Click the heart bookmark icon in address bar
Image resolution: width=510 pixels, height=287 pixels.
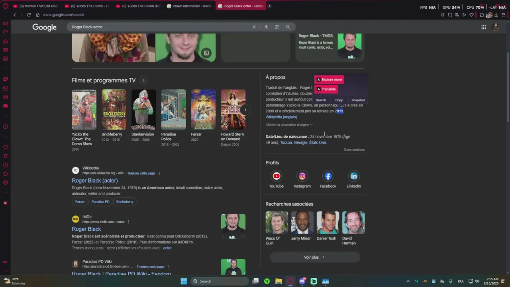[471, 15]
